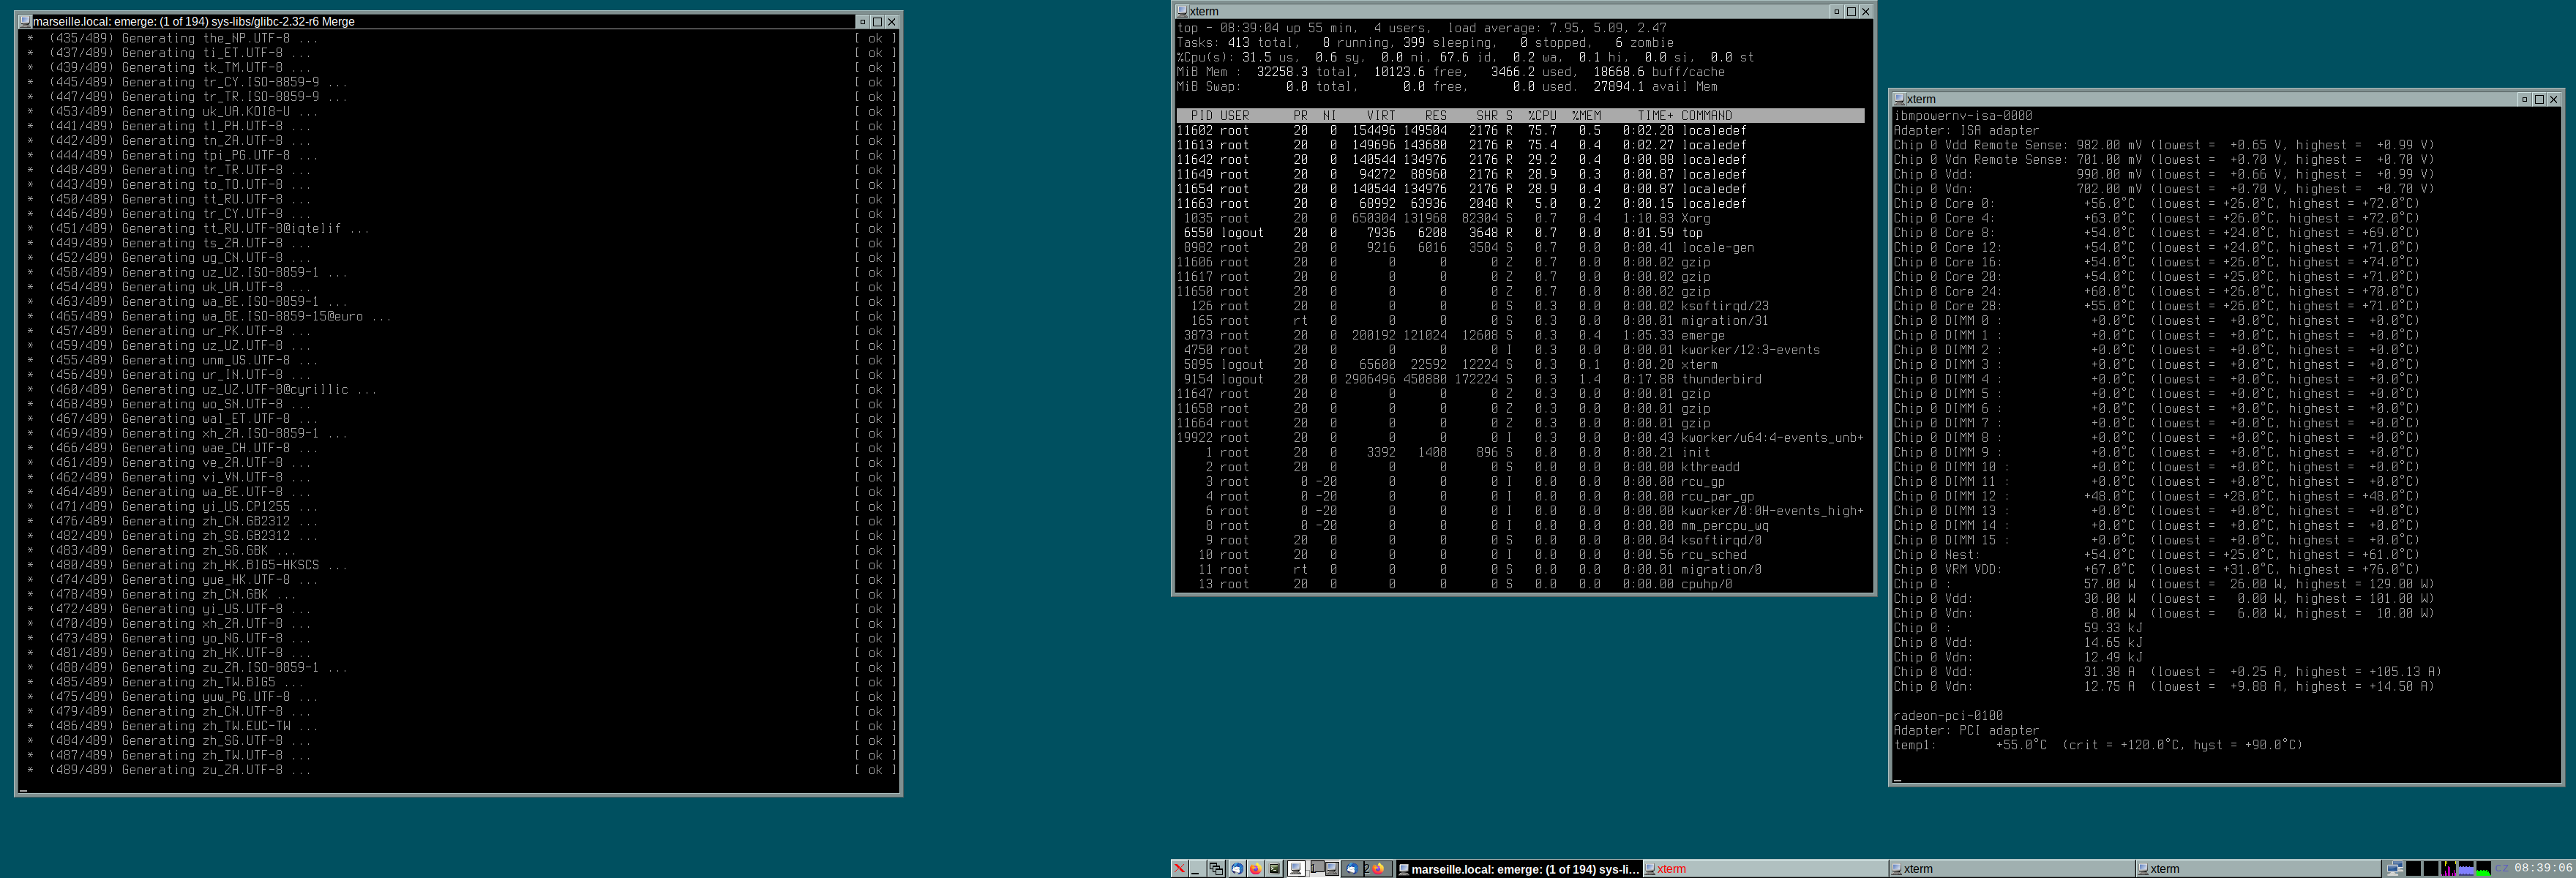The width and height of the screenshot is (2576, 878).
Task: Launch Thunderbird from the taskbar quick-launch
Action: [1238, 869]
